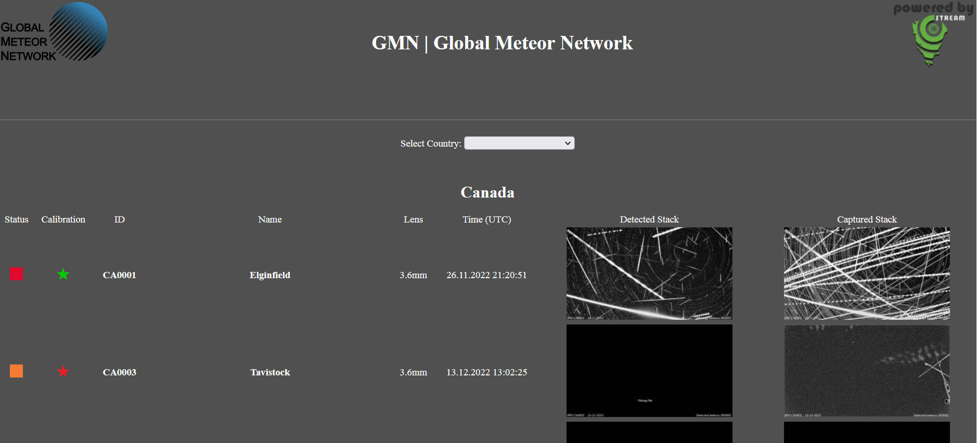The height and width of the screenshot is (443, 977).
Task: Click the red status square for CA0001
Action: pyautogui.click(x=17, y=274)
